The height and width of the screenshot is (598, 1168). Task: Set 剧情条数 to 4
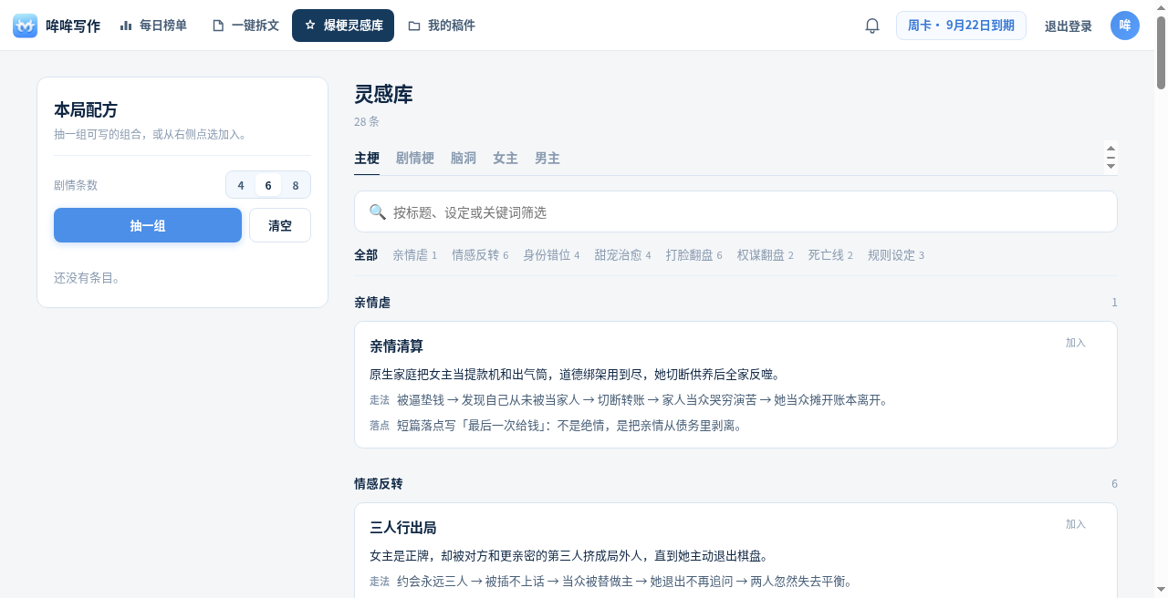[x=241, y=185]
